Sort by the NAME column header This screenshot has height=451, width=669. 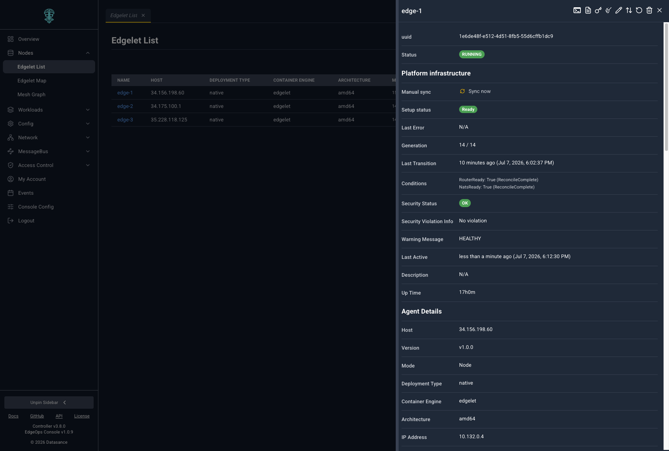coord(124,80)
